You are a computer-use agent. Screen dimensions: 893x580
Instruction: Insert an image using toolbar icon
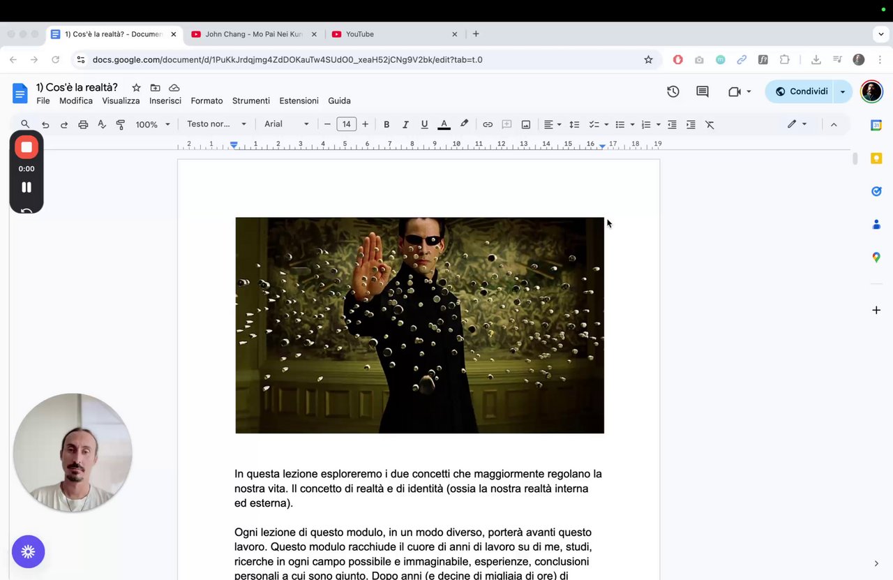point(526,124)
